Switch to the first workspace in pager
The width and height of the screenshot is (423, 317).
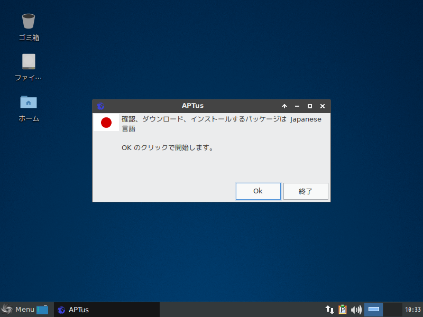pos(374,310)
